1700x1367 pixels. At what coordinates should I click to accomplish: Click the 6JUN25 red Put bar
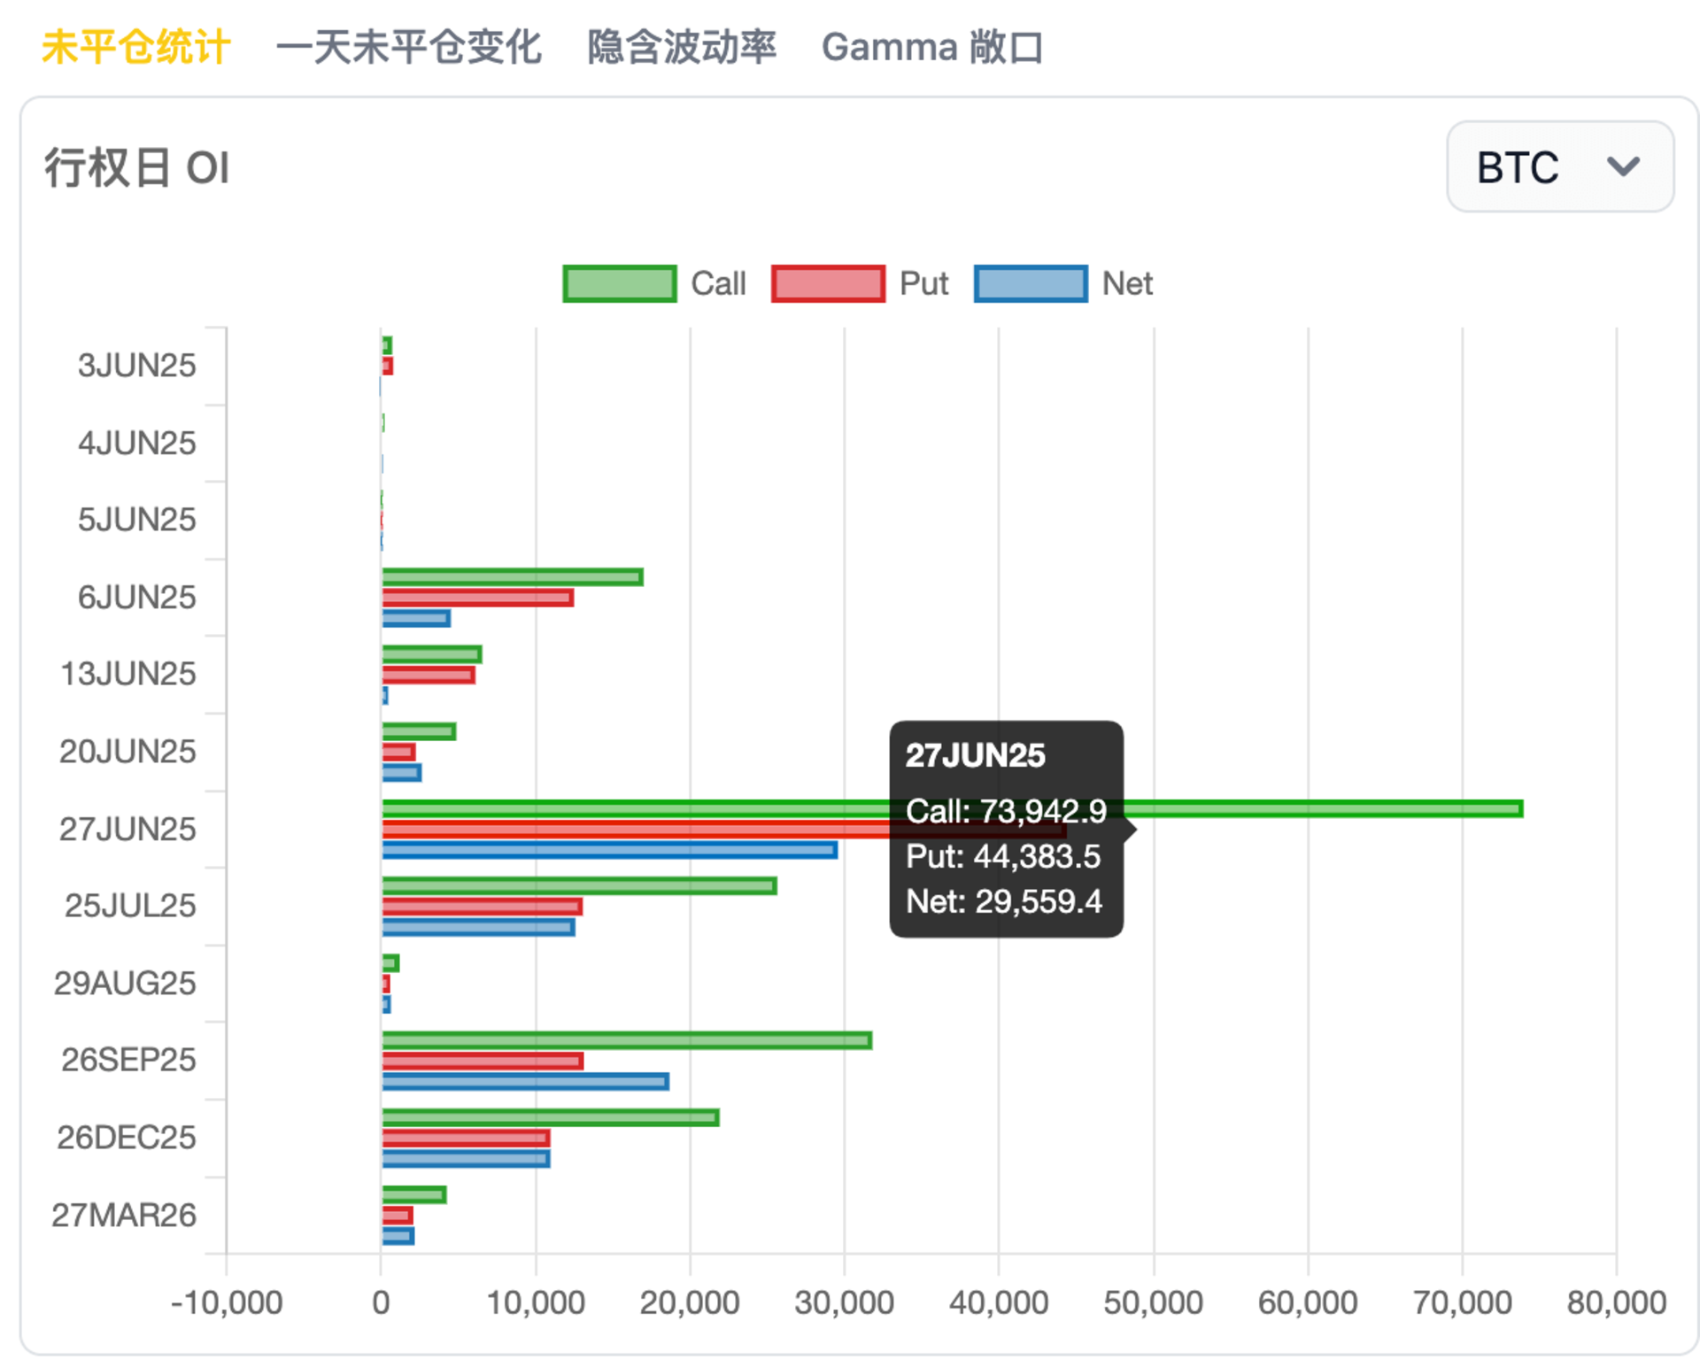pyautogui.click(x=477, y=598)
